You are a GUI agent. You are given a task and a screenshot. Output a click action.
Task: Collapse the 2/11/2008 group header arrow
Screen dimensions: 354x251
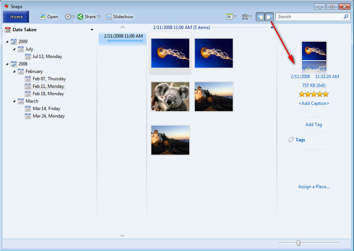(272, 28)
